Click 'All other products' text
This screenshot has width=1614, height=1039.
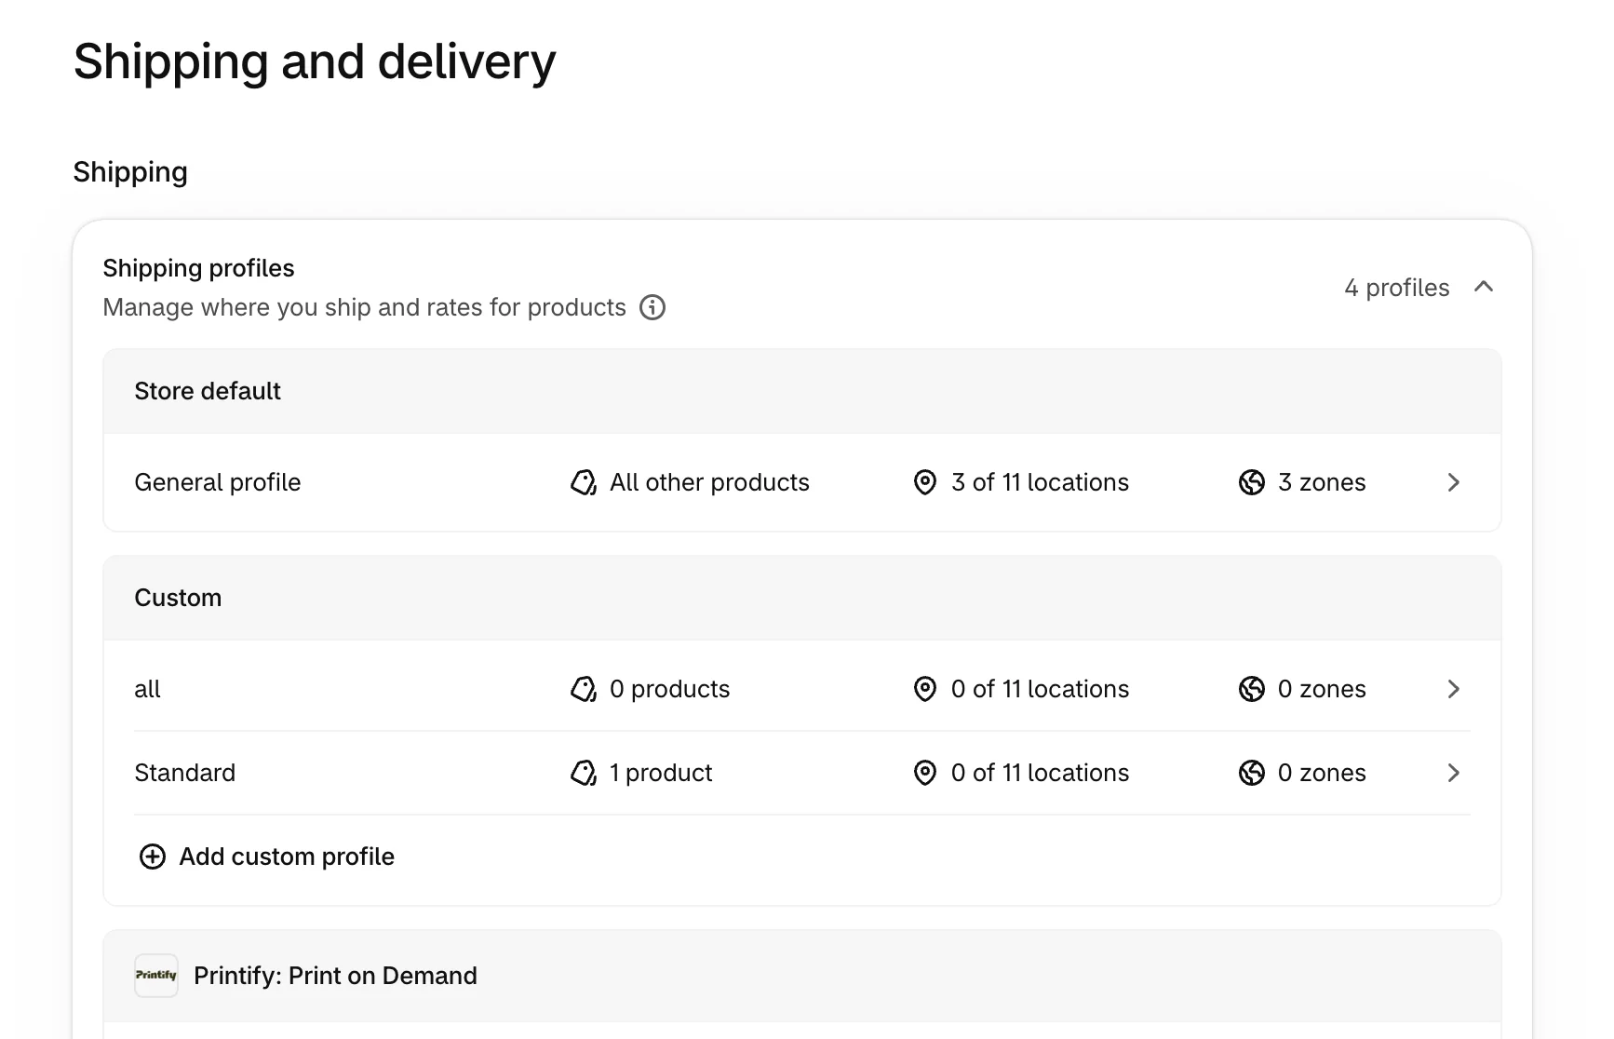pyautogui.click(x=709, y=482)
